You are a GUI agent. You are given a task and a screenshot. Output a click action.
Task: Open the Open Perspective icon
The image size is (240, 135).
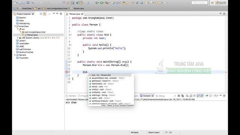212,3
